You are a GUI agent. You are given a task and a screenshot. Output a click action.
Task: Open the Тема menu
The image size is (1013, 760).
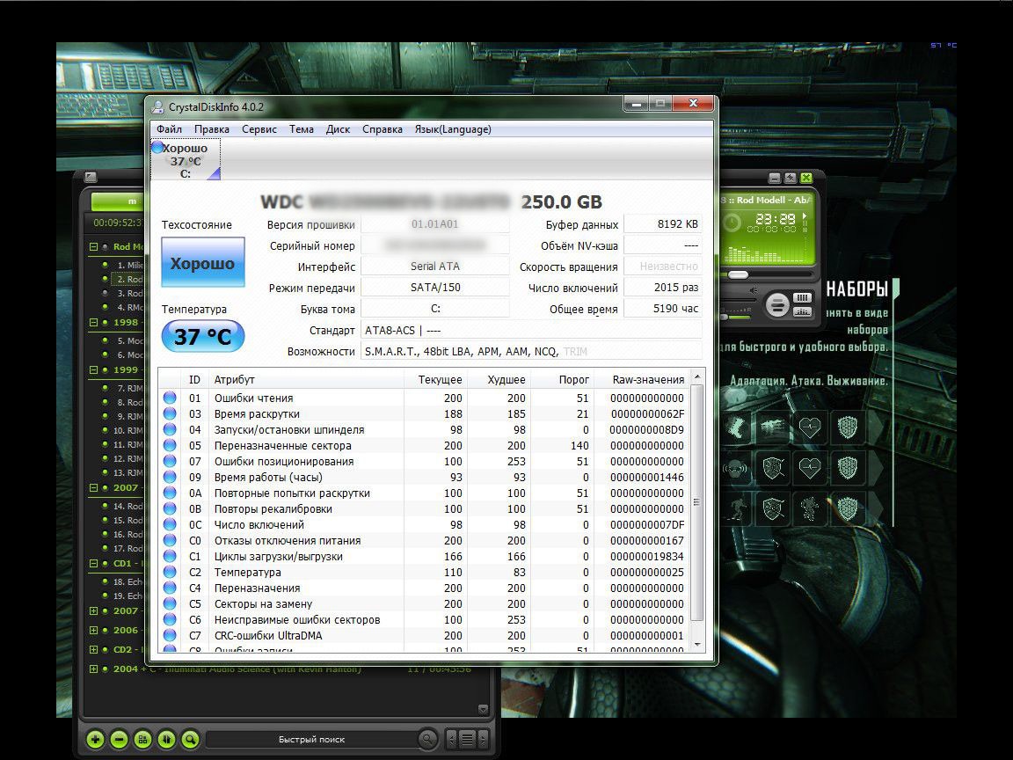click(301, 129)
